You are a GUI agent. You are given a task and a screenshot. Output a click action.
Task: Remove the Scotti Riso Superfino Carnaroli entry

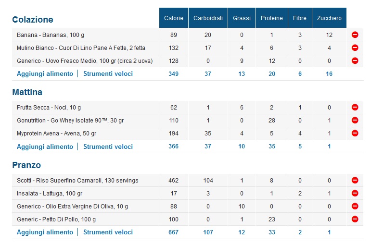click(x=355, y=181)
